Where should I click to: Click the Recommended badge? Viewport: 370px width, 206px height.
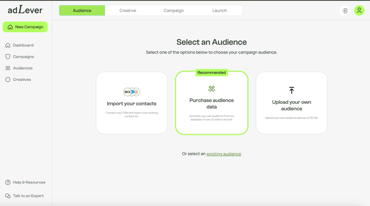(212, 72)
